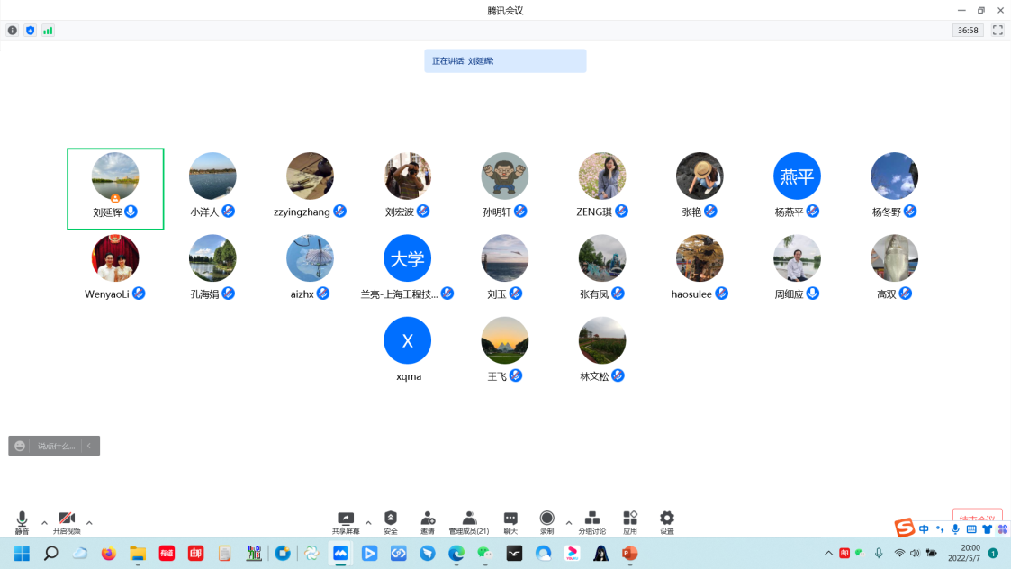Start recording with the 录制 icon
The width and height of the screenshot is (1011, 569).
point(546,521)
